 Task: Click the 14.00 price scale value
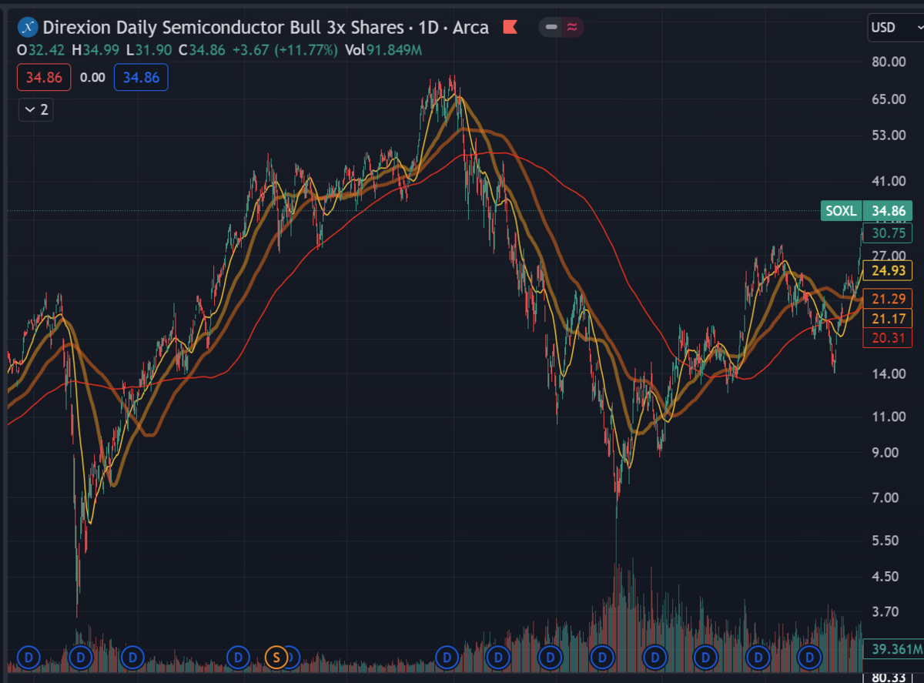pyautogui.click(x=888, y=373)
